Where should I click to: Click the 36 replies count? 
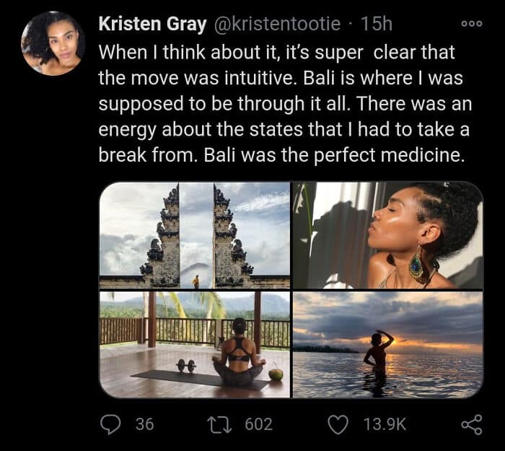144,424
